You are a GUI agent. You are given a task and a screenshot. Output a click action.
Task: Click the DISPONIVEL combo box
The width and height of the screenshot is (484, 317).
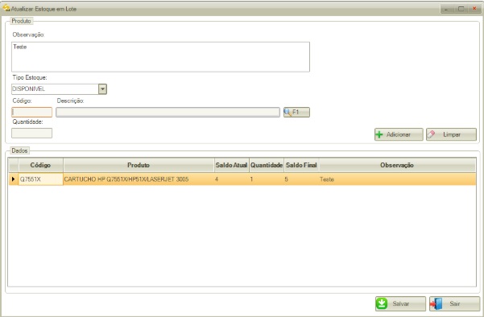(59, 89)
